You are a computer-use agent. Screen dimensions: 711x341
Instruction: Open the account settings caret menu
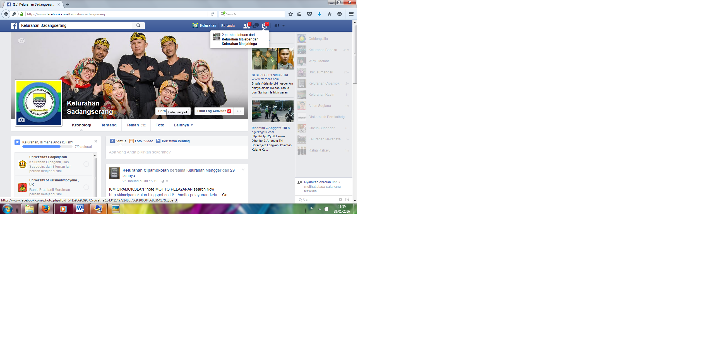click(284, 25)
